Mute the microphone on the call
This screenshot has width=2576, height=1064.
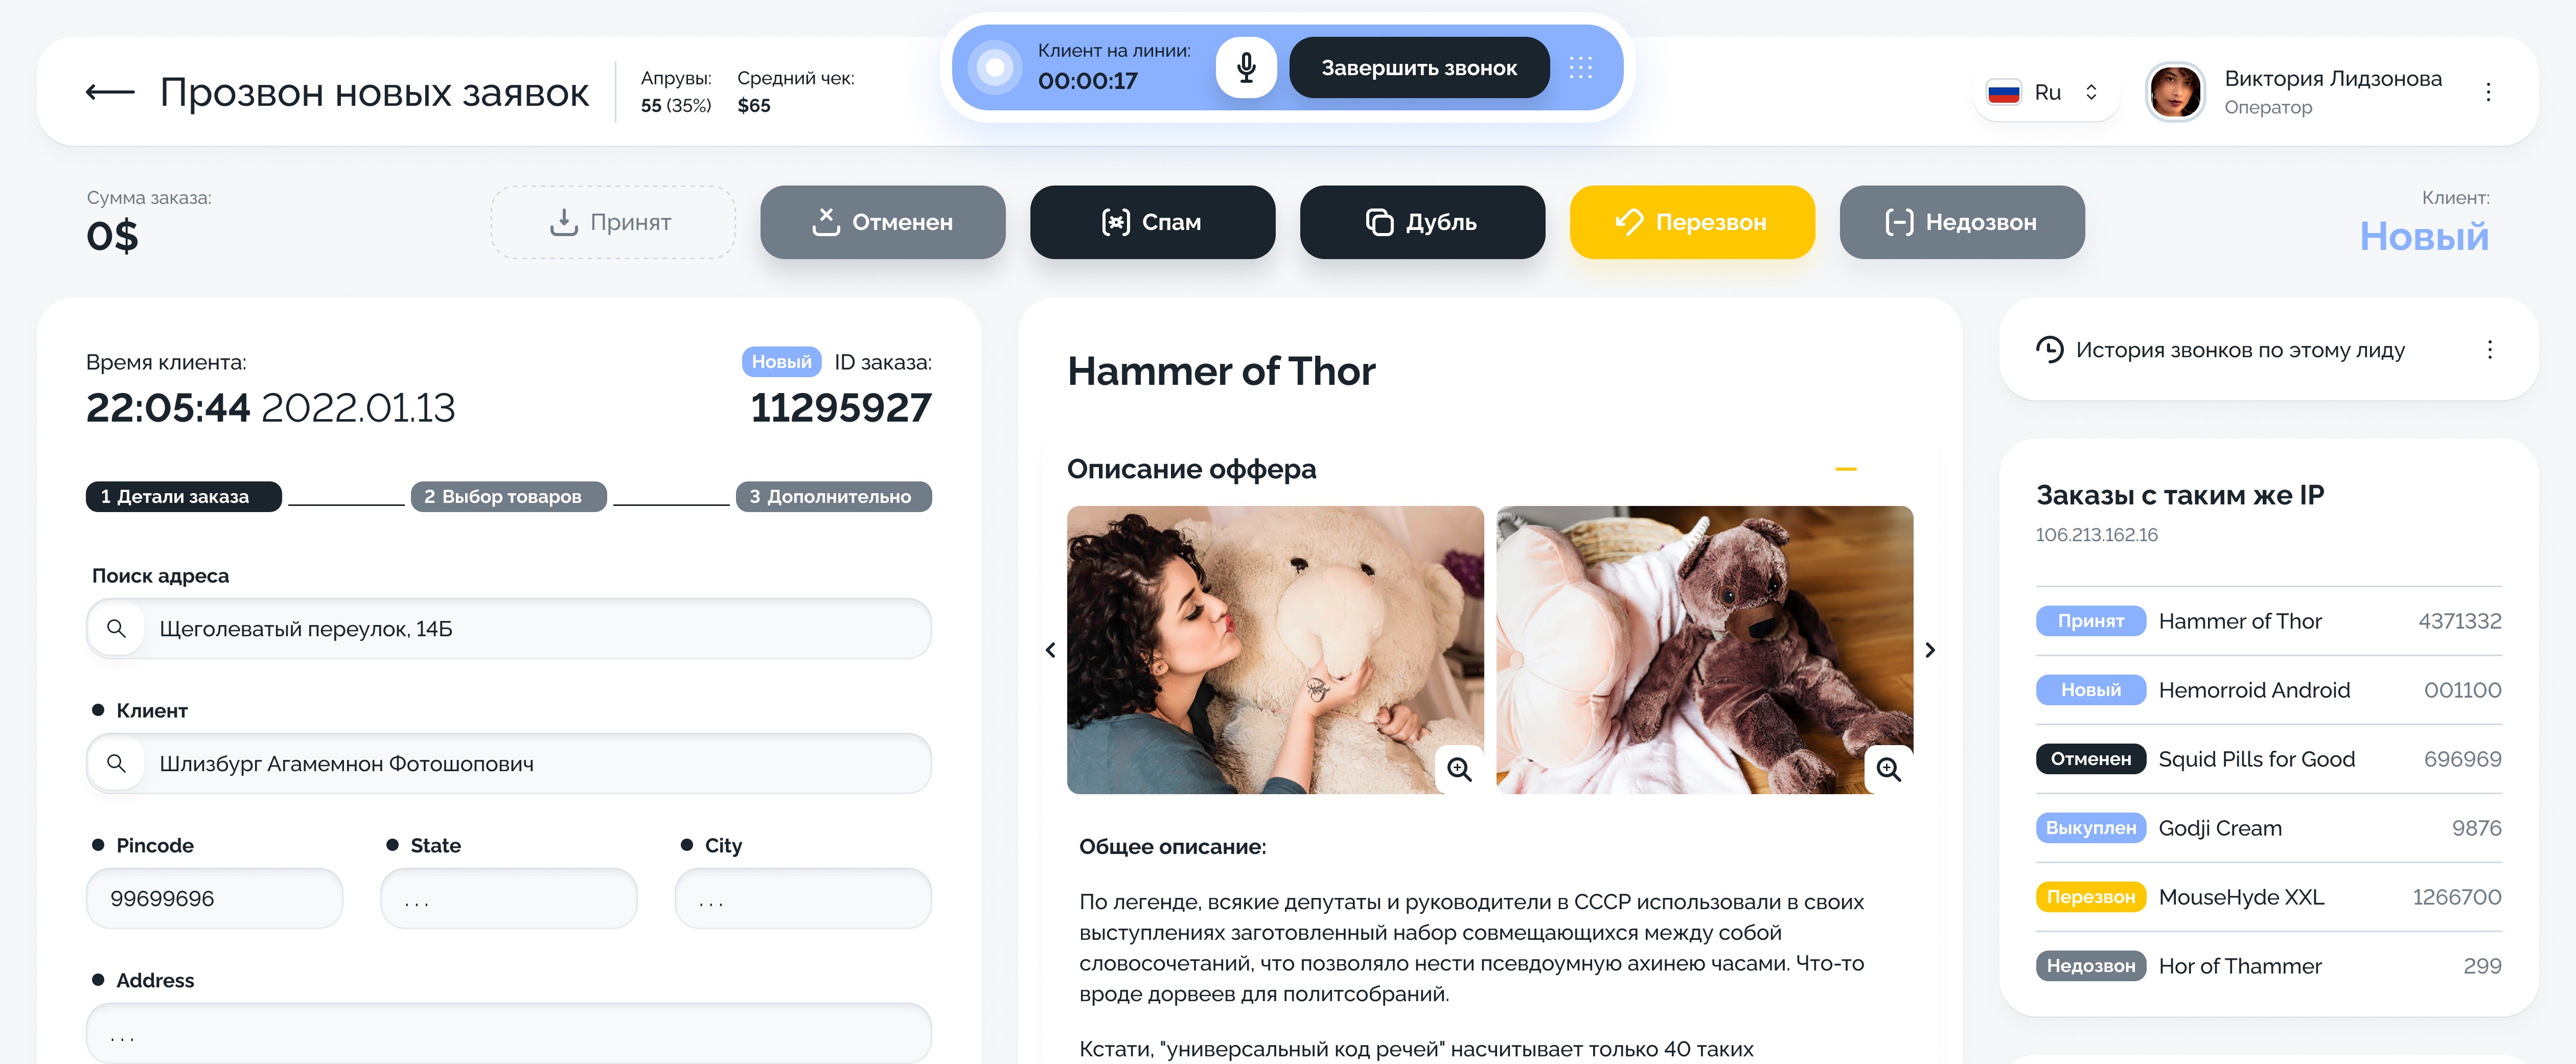(x=1246, y=68)
